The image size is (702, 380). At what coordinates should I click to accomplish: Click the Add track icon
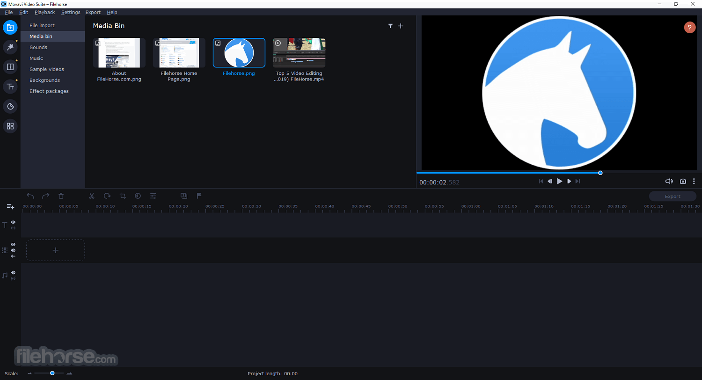pyautogui.click(x=10, y=206)
